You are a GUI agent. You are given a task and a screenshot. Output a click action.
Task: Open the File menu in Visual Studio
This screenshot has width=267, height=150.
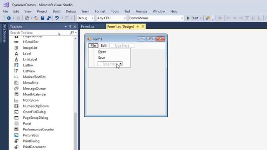[x=5, y=11]
